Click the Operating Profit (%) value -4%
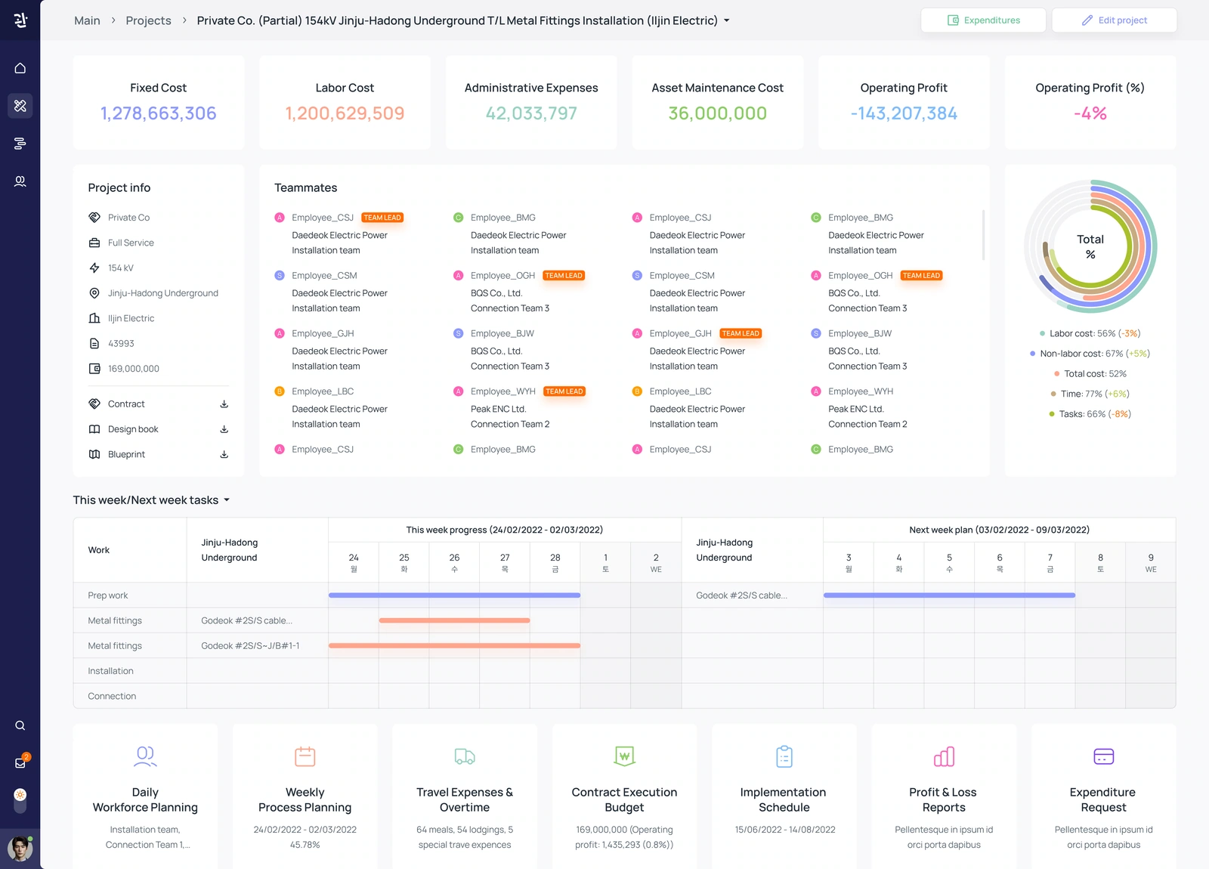1209x869 pixels. (1090, 113)
